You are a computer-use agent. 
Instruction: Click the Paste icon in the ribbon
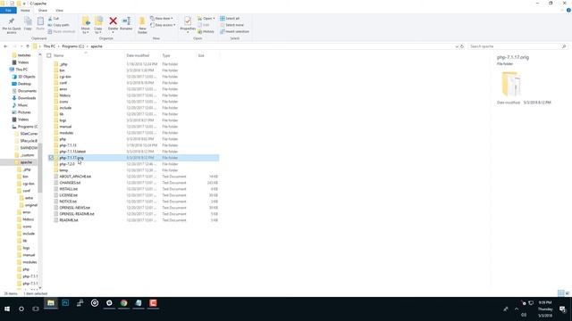pos(40,21)
